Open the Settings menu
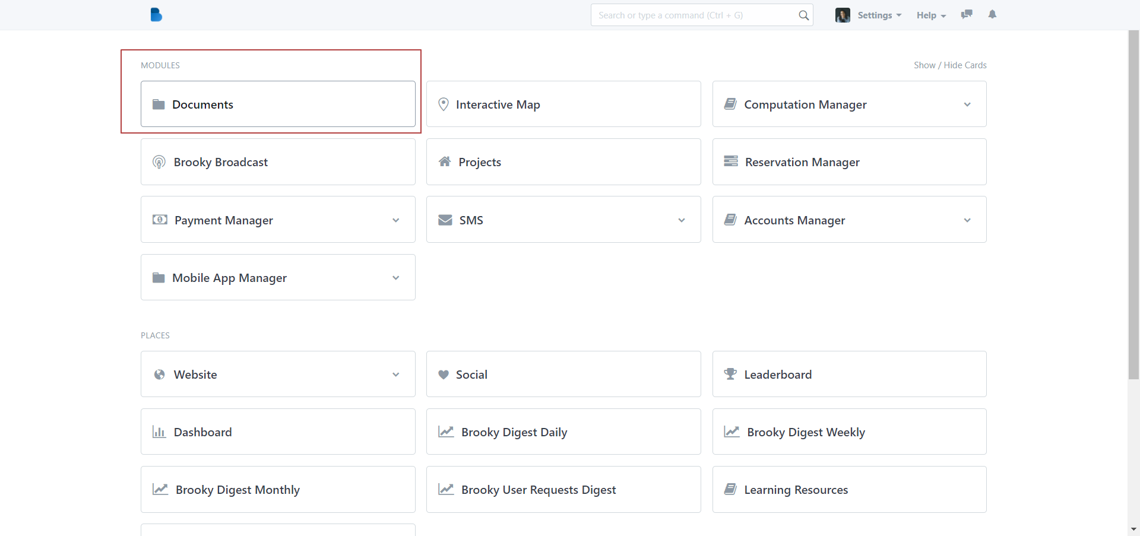The image size is (1140, 536). [879, 15]
